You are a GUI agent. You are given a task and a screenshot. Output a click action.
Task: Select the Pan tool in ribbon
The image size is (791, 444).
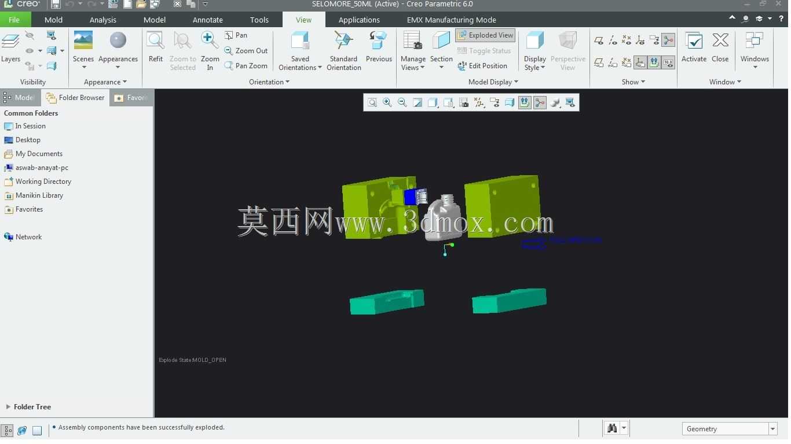(236, 35)
